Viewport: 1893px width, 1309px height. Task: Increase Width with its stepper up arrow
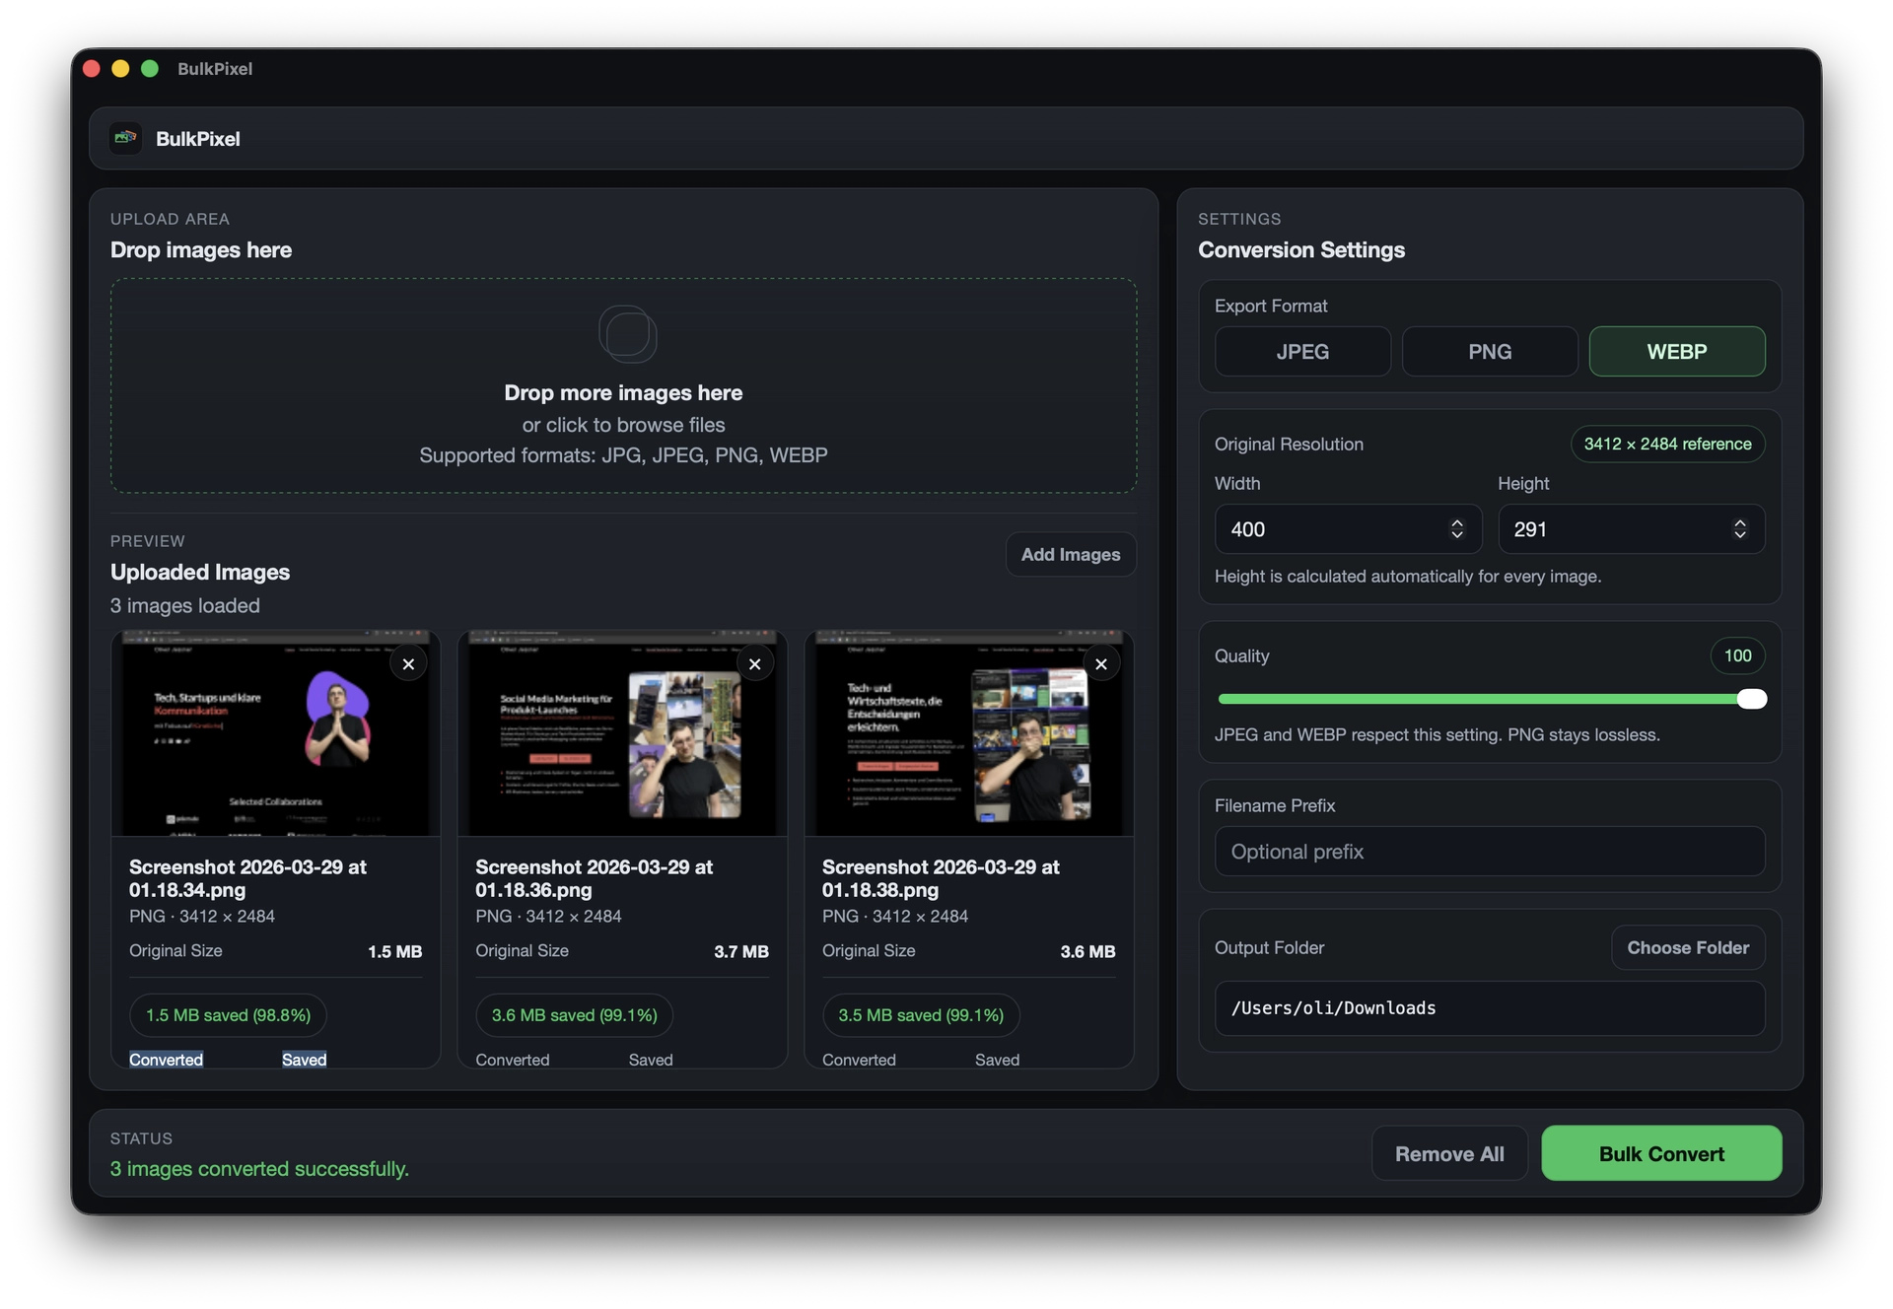coord(1457,521)
